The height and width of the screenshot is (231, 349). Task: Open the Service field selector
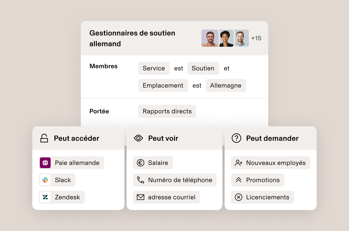tap(154, 68)
